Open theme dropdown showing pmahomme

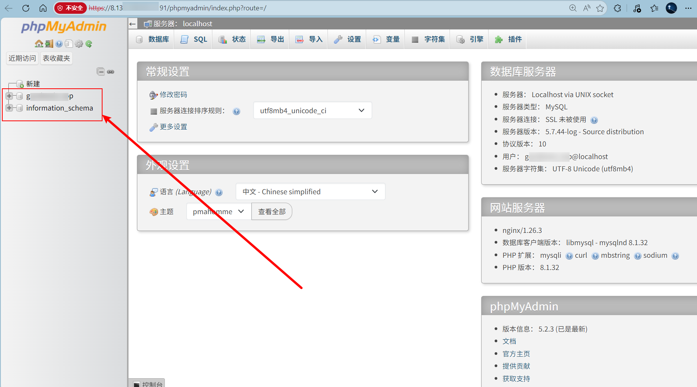tap(219, 211)
